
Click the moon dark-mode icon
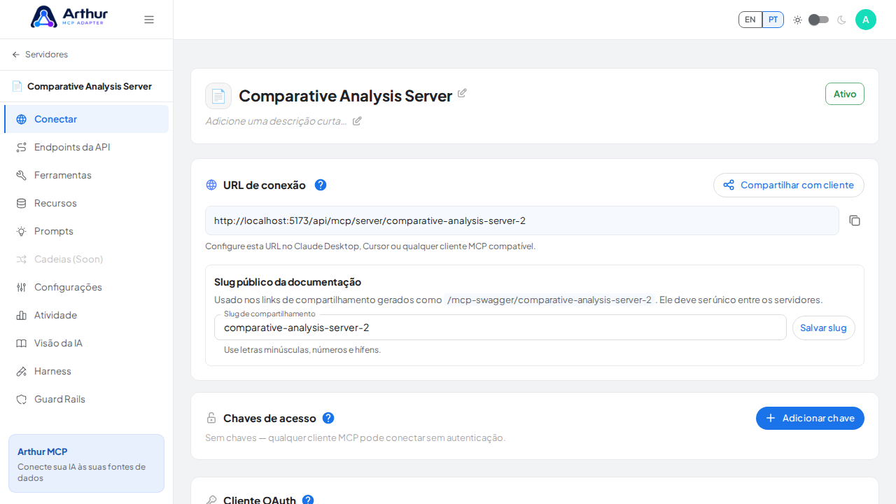(841, 20)
